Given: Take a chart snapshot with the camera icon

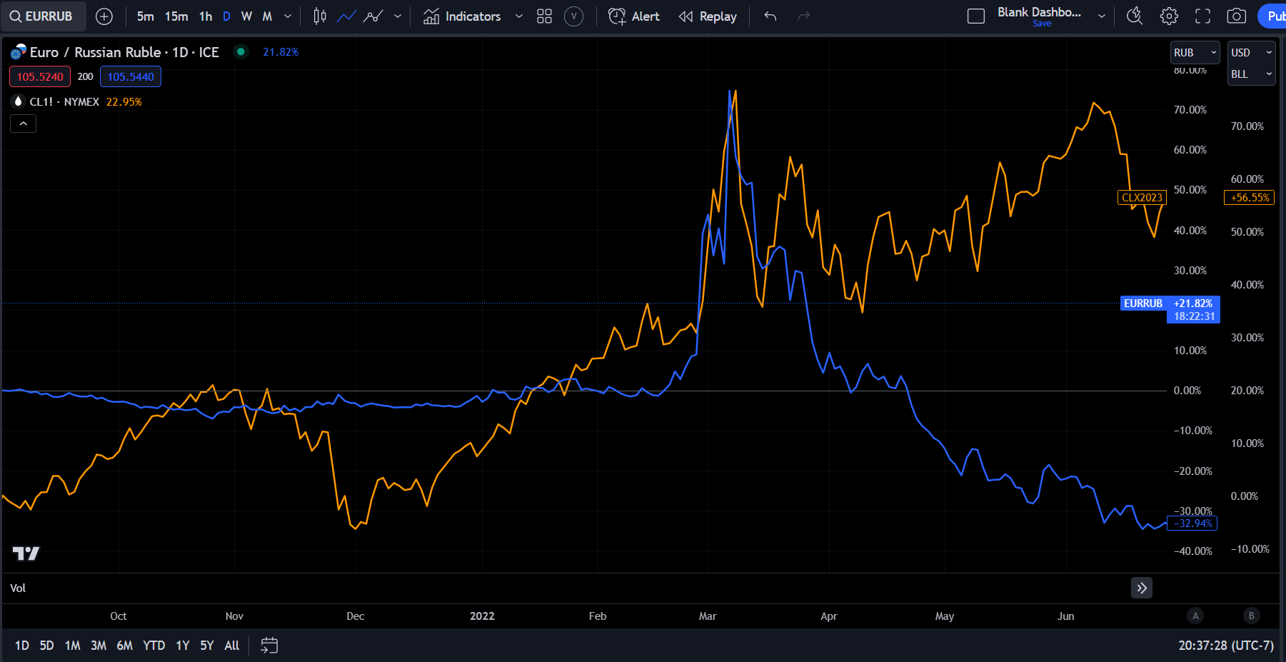Looking at the screenshot, I should (1237, 16).
